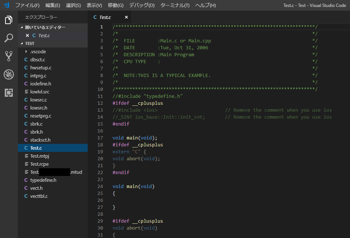Select Test.c under open editors
The height and width of the screenshot is (238, 350).
tap(53, 35)
